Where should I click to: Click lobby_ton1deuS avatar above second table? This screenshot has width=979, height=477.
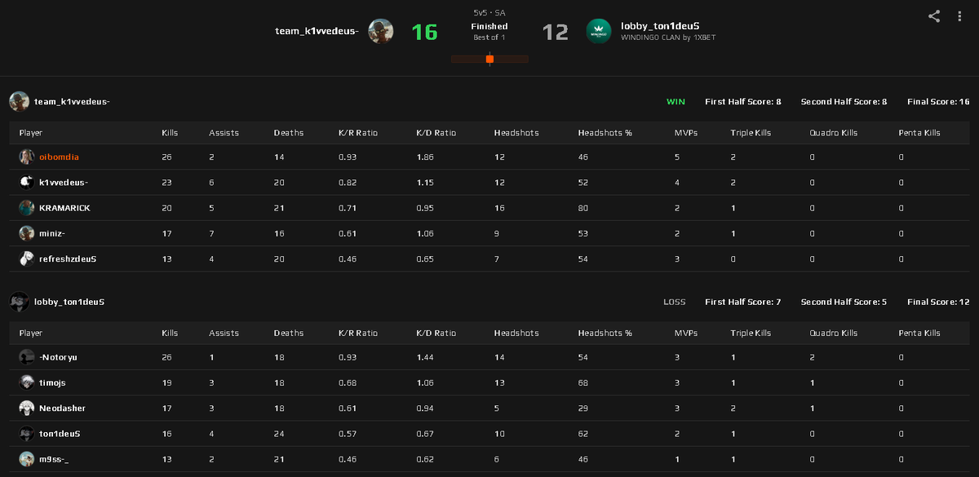click(x=20, y=302)
